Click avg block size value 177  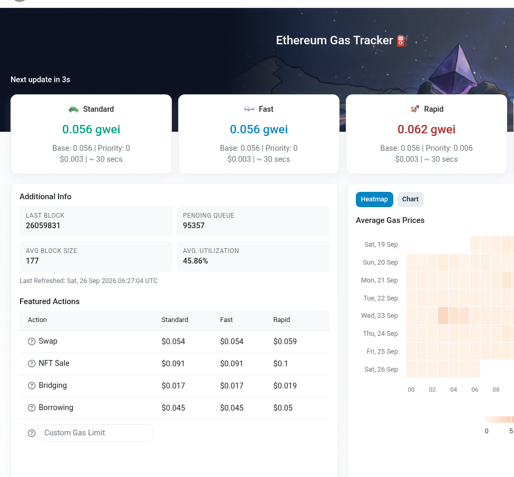(32, 261)
